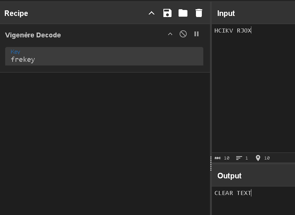Collapse the Recipe pane with the chevron
This screenshot has width=295, height=215.
[151, 13]
